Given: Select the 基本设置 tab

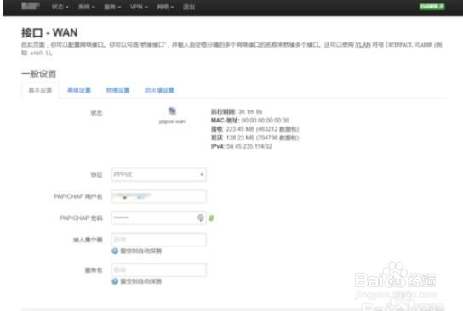Looking at the screenshot, I should pos(40,90).
